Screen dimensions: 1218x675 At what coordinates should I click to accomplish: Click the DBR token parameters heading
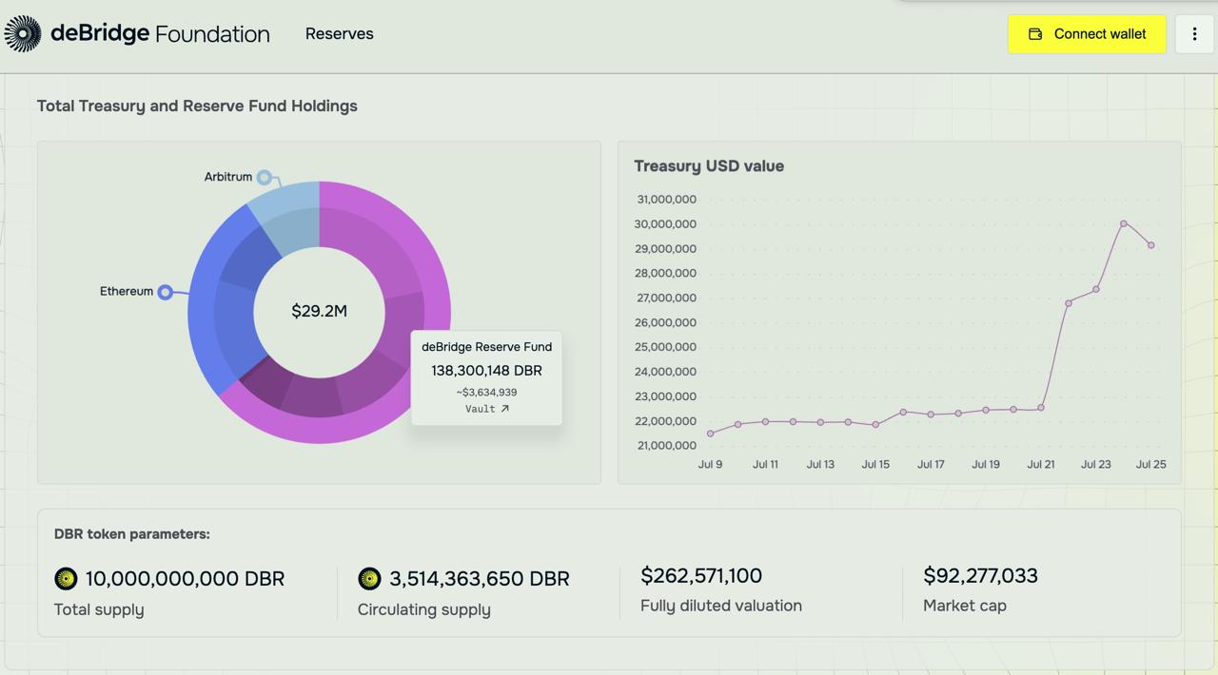click(x=132, y=534)
